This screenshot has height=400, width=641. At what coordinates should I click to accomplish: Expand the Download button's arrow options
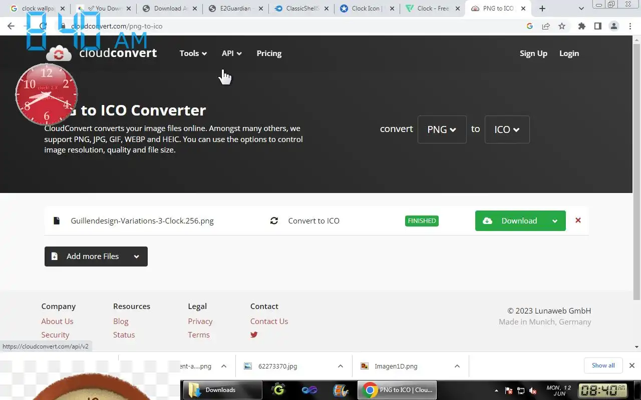(x=555, y=221)
